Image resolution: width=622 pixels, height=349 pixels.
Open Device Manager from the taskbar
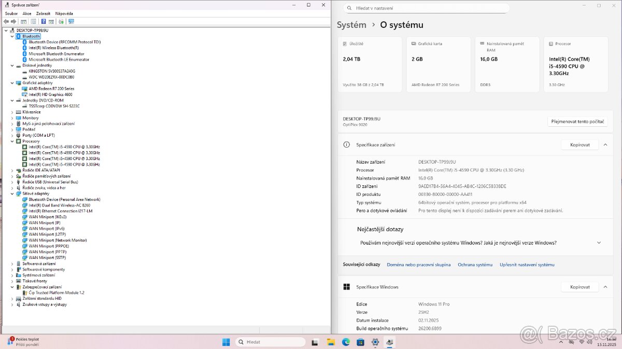(x=389, y=342)
